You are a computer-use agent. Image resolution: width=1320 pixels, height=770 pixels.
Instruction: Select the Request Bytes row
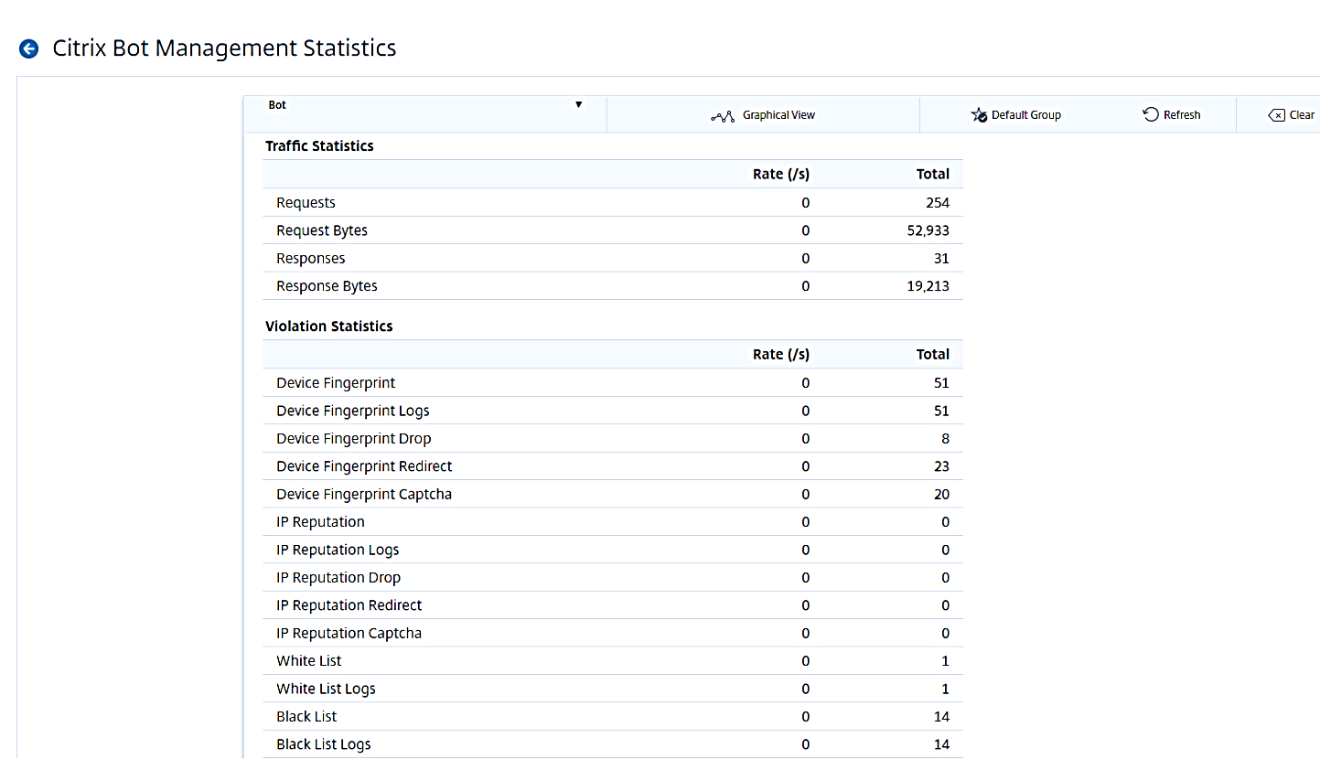tap(322, 230)
